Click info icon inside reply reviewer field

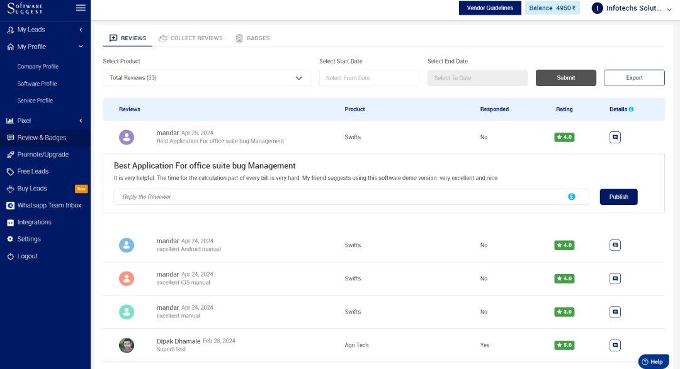[x=572, y=197]
